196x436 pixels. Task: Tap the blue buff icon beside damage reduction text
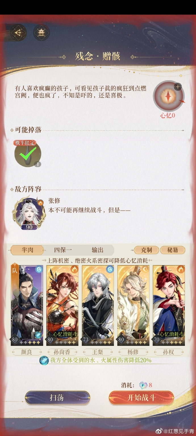coord(44,361)
